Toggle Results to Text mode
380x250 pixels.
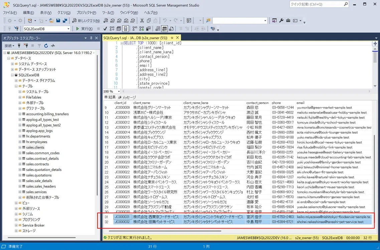(x=158, y=29)
